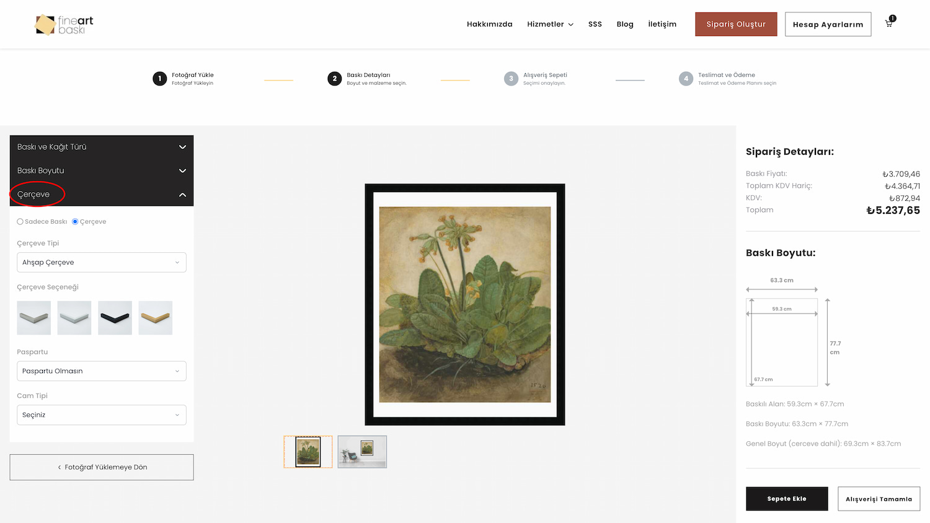
Task: Select the white frame corner option
Action: pyautogui.click(x=74, y=318)
